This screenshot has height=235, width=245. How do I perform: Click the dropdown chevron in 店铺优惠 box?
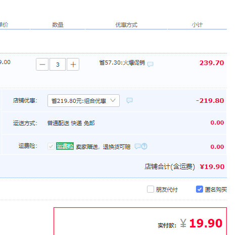coord(113,100)
